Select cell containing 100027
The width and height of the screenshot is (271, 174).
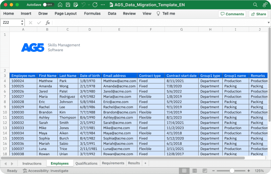click(x=23, y=96)
